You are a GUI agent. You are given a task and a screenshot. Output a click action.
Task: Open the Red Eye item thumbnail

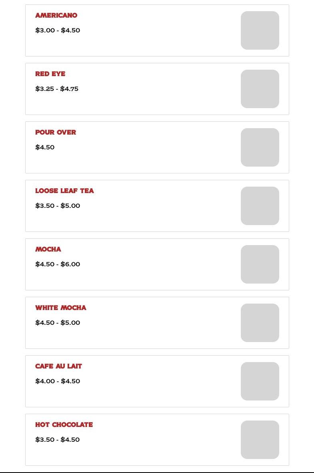tap(260, 89)
